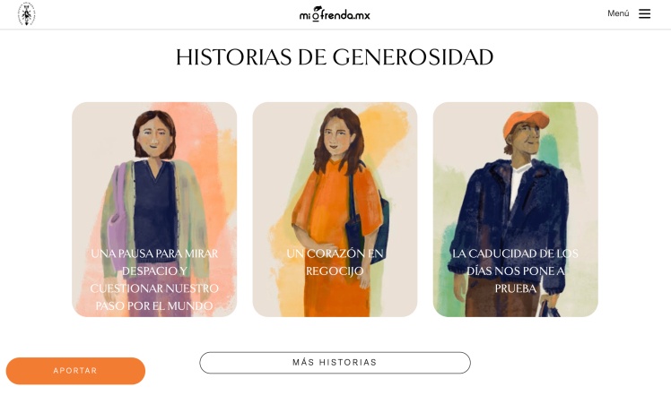The width and height of the screenshot is (671, 404).
Task: Open the hamburger menu icon
Action: [x=644, y=13]
